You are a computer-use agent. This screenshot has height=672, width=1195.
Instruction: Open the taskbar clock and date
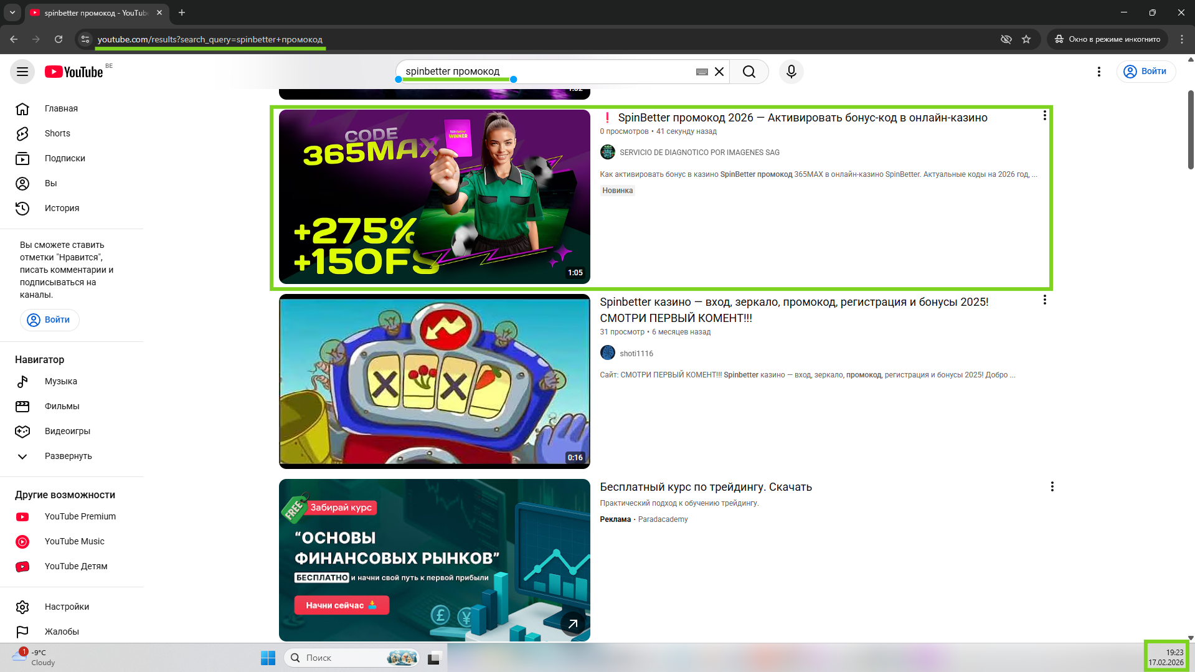point(1166,658)
